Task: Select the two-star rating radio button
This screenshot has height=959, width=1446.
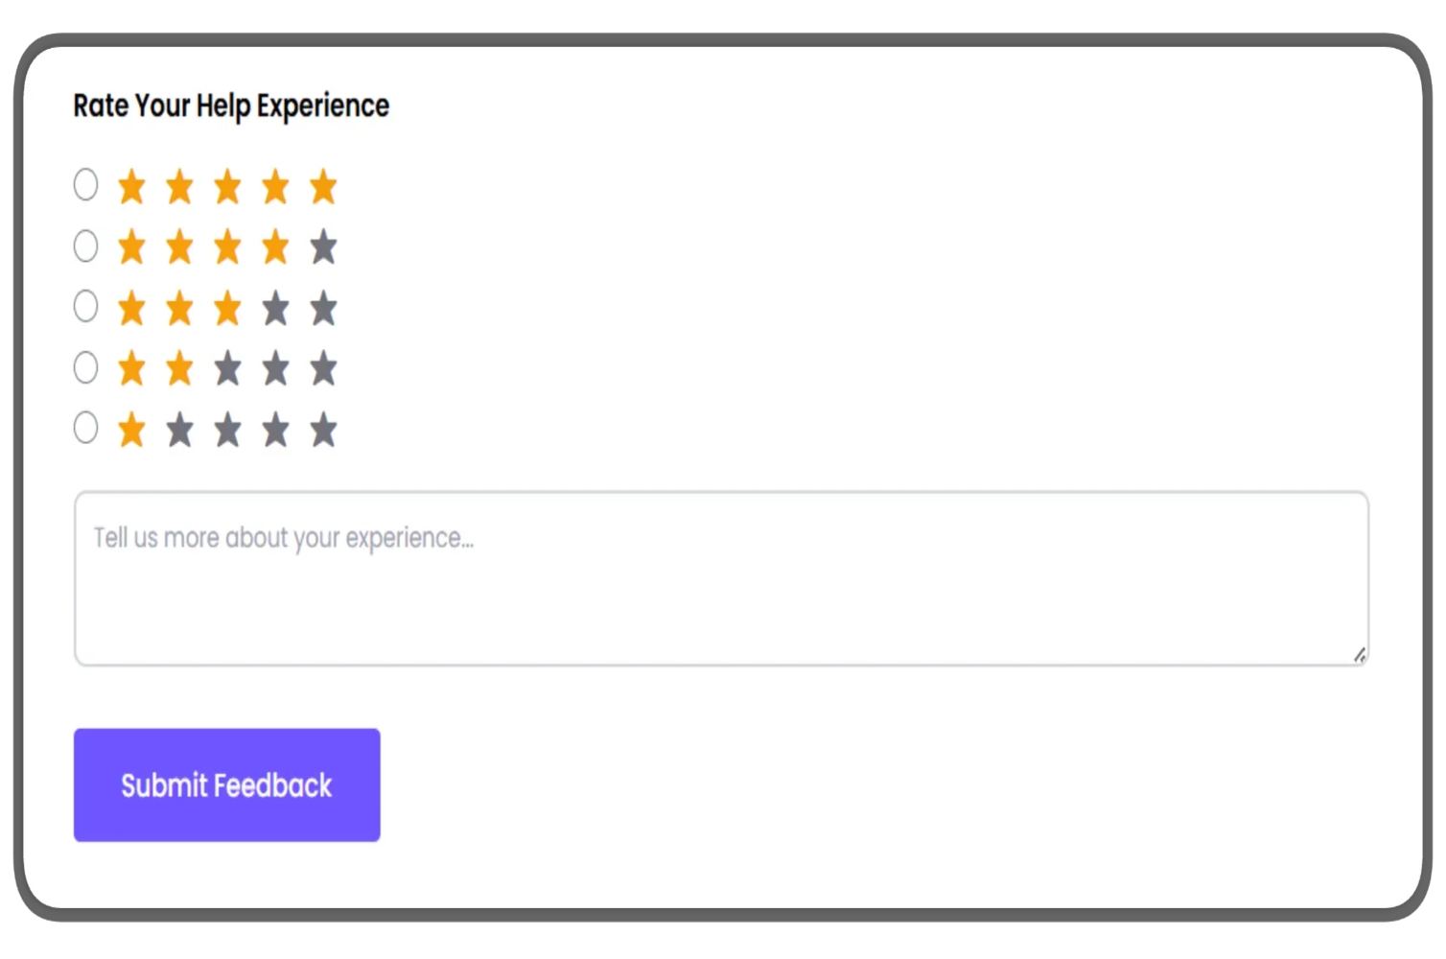Action: point(85,366)
